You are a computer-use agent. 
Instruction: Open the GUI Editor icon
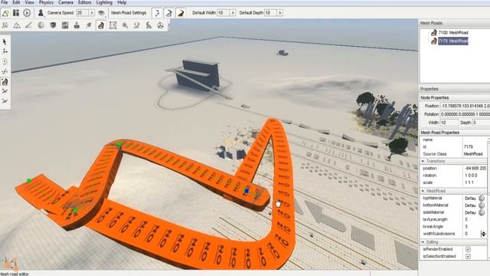click(x=16, y=13)
